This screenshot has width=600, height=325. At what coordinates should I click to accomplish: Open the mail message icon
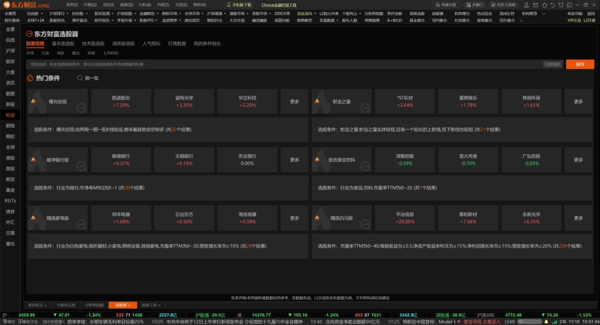pos(535,5)
